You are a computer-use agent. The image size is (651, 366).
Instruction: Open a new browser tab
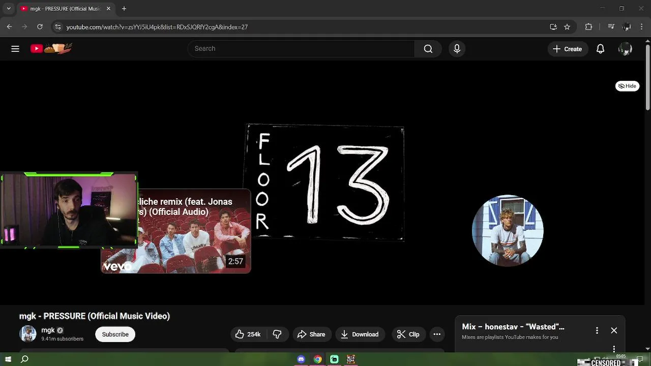[x=124, y=9]
